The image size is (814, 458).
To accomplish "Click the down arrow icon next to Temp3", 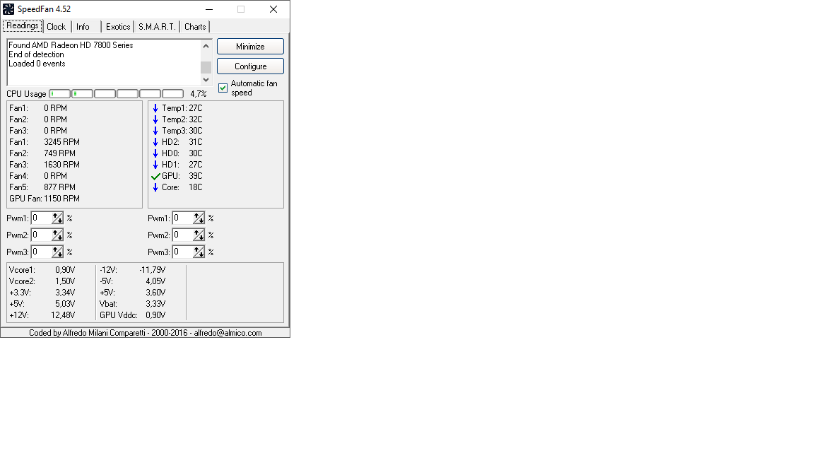I will coord(155,131).
